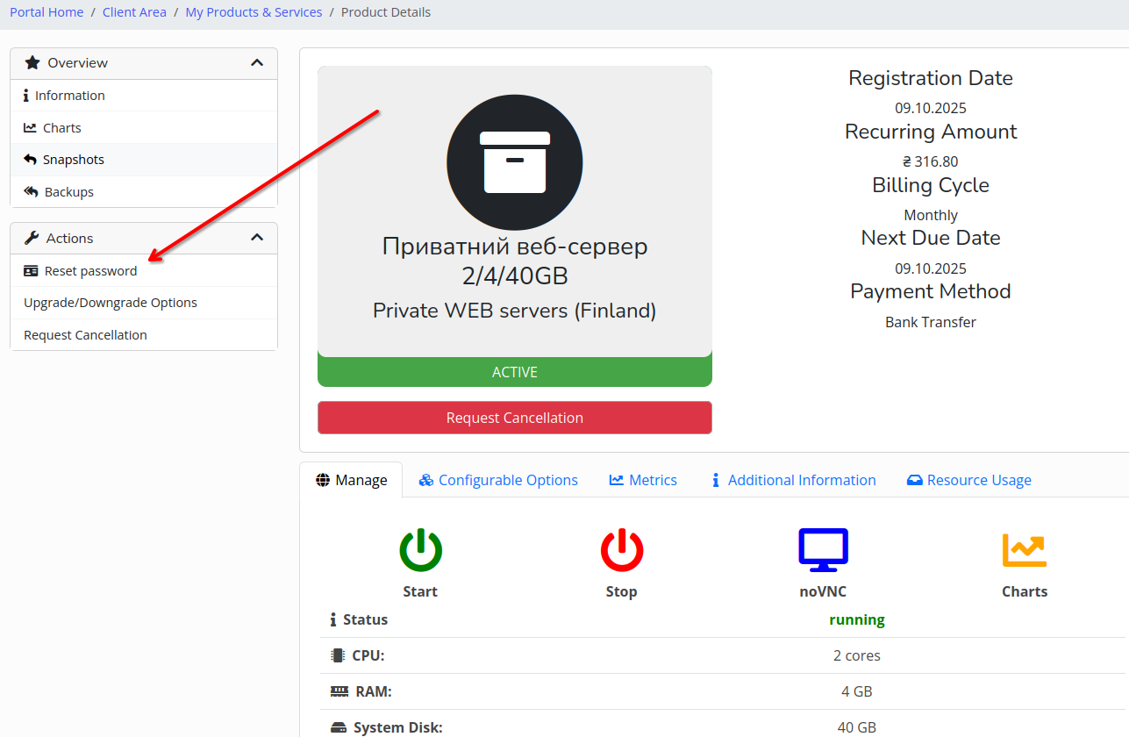The height and width of the screenshot is (737, 1129).
Task: Open Upgrade/Downgrade Options
Action: click(x=110, y=302)
